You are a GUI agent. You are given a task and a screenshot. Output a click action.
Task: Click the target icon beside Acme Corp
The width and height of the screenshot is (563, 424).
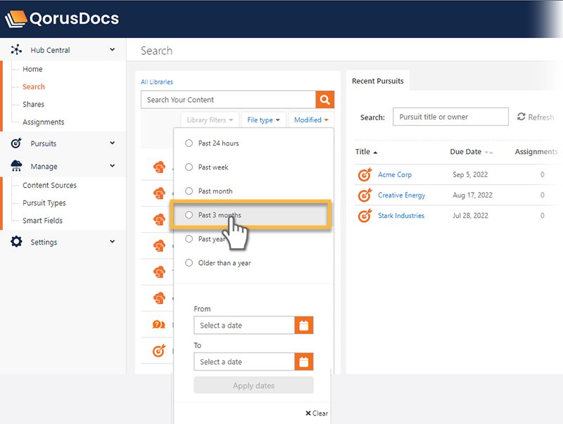point(365,174)
